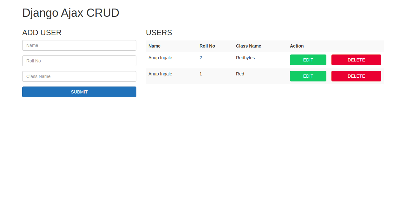This screenshot has width=406, height=199.
Task: Delete the user with class Redbytes
Action: pyautogui.click(x=356, y=60)
